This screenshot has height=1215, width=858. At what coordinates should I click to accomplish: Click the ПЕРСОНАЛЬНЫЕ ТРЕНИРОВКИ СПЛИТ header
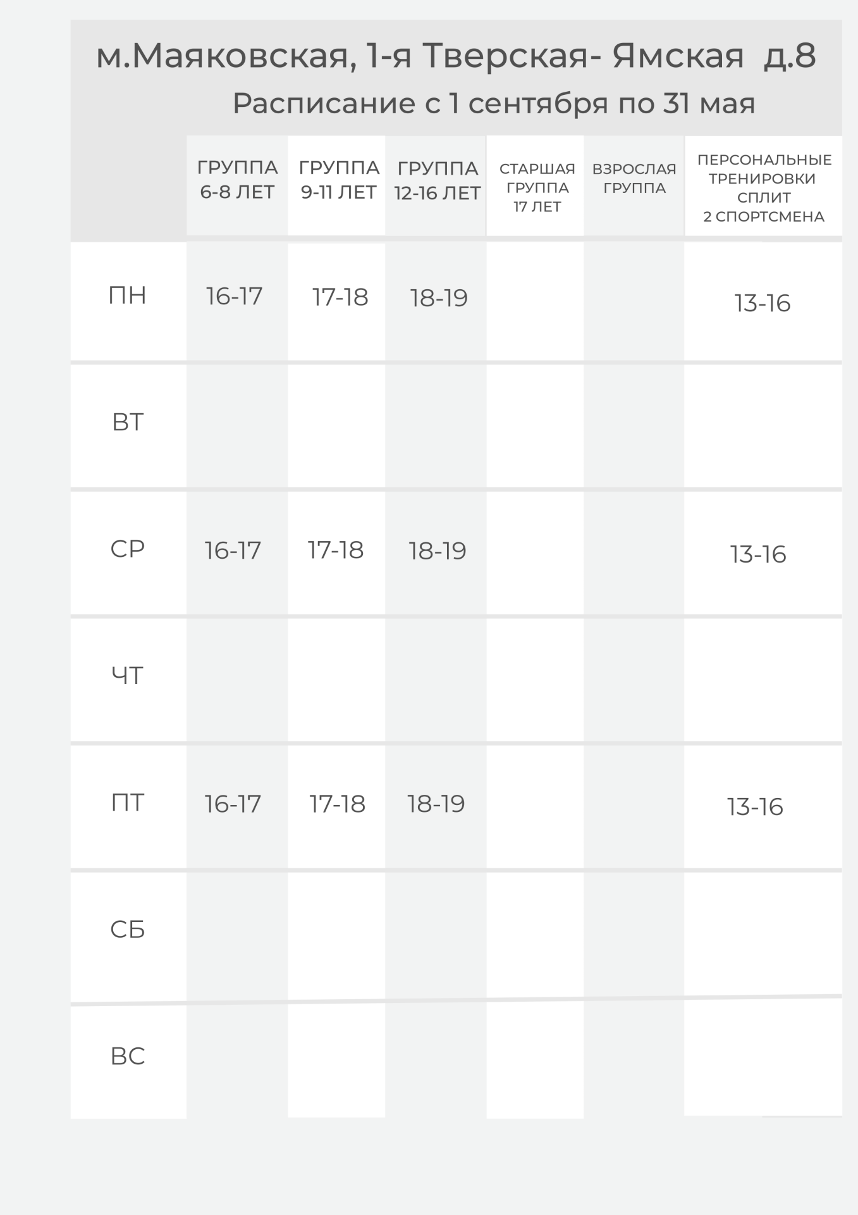764,189
